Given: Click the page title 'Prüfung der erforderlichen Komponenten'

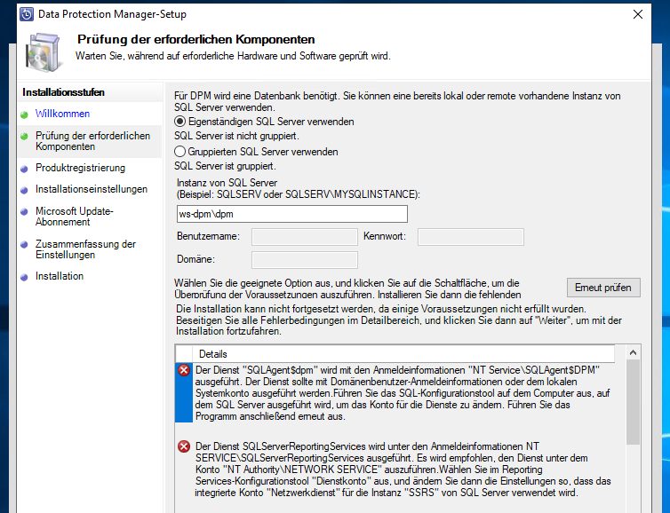Looking at the screenshot, I should [196, 39].
